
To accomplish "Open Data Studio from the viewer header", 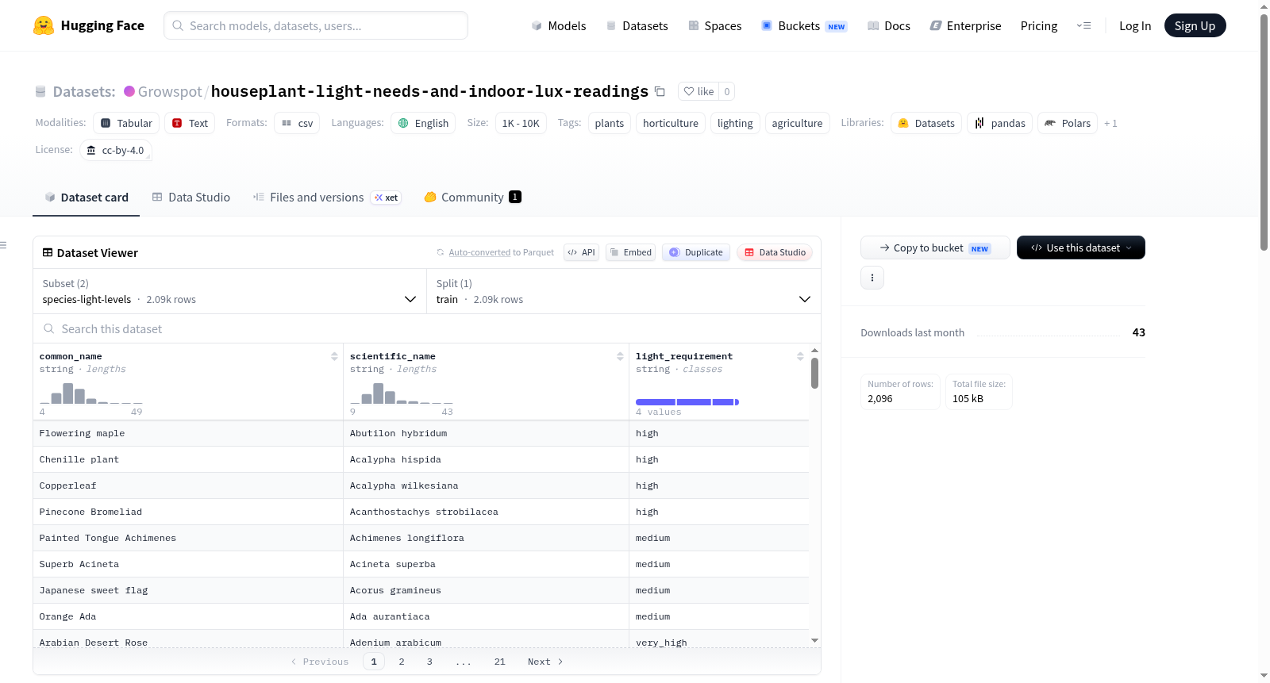I will pyautogui.click(x=775, y=252).
